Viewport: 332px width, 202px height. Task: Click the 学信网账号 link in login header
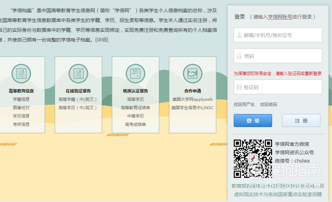coord(280,17)
